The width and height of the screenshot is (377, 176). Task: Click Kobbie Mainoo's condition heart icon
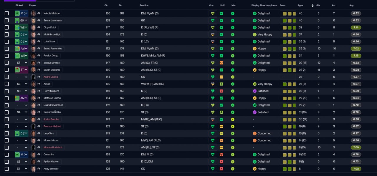click(x=212, y=14)
